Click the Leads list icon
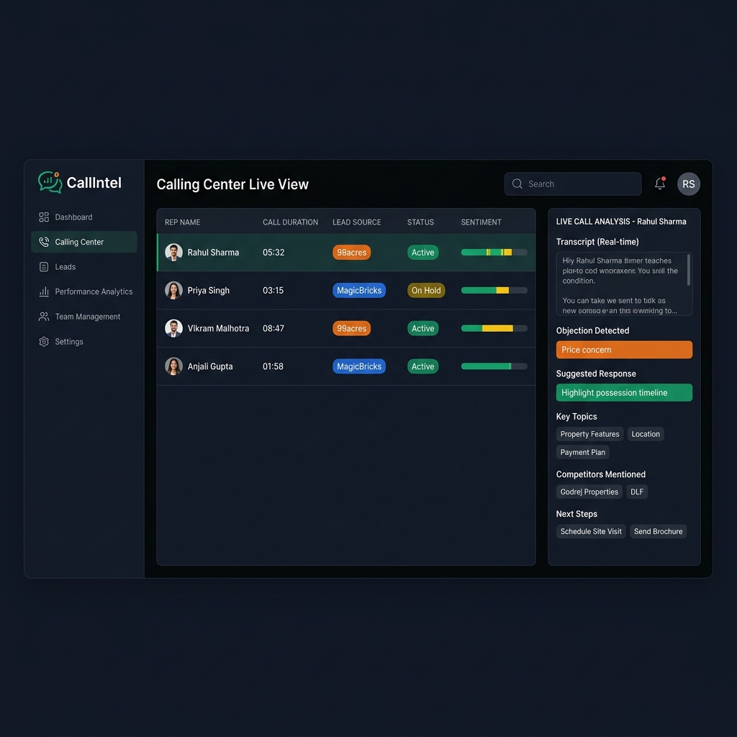Image resolution: width=737 pixels, height=737 pixels. (x=44, y=267)
